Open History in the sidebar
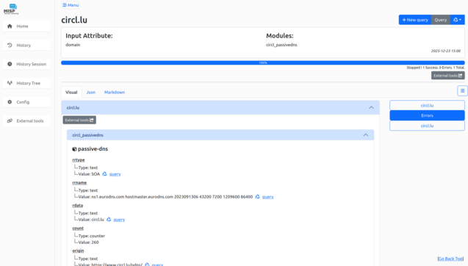 pos(26,46)
